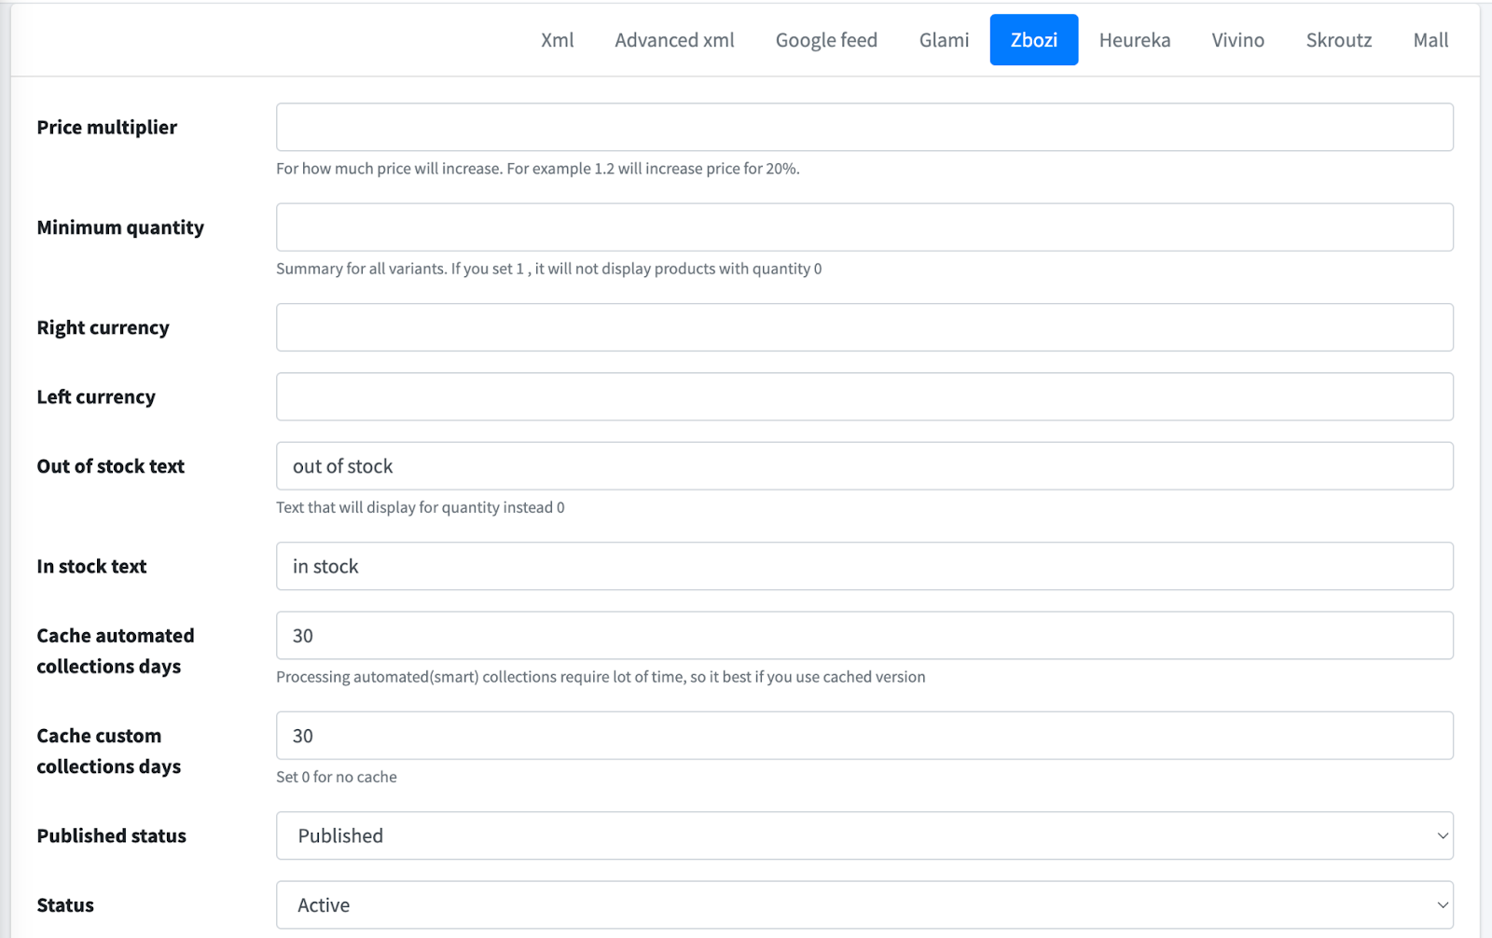
Task: Click the Left currency input
Action: [864, 396]
